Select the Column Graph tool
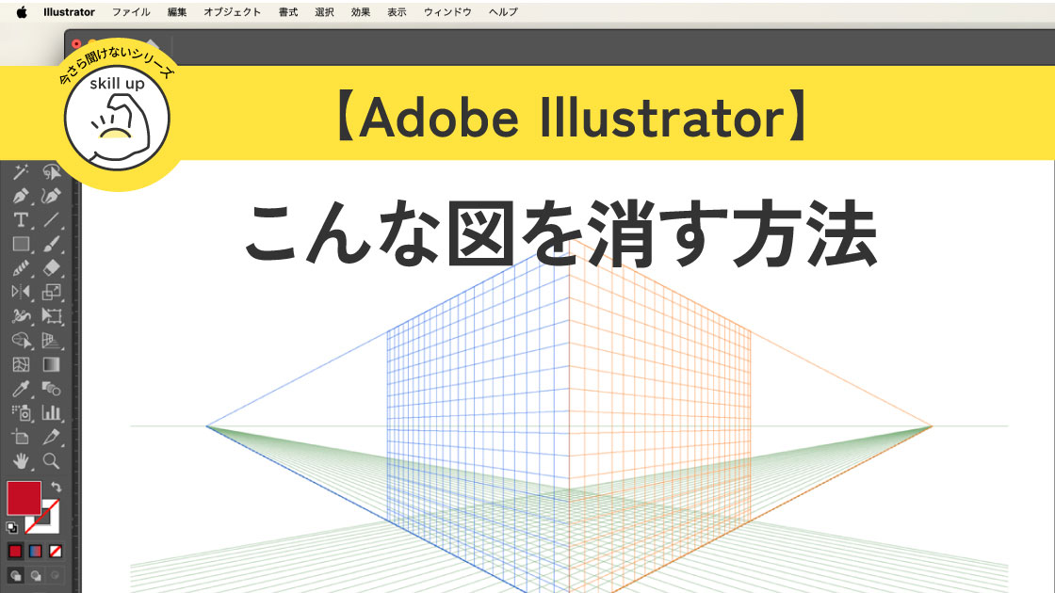The height and width of the screenshot is (593, 1055). 52,413
